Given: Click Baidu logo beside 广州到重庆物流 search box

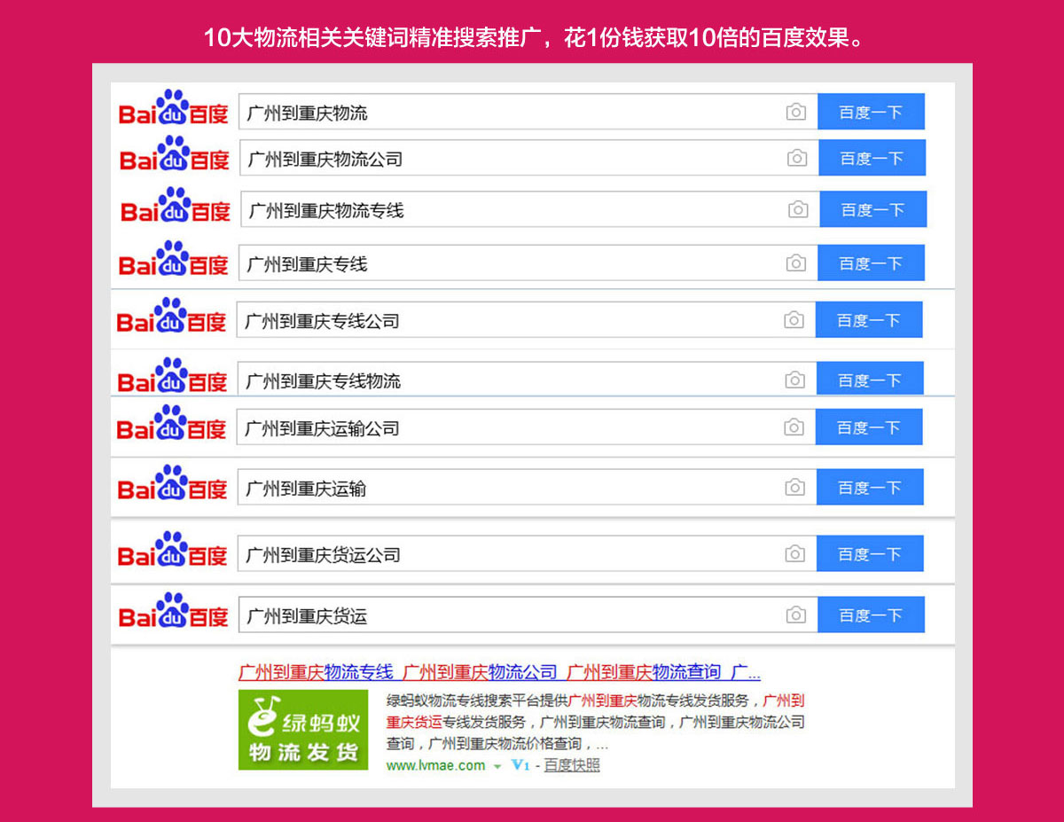Looking at the screenshot, I should point(174,108).
